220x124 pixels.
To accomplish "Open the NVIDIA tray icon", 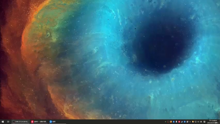I will pos(166,122).
